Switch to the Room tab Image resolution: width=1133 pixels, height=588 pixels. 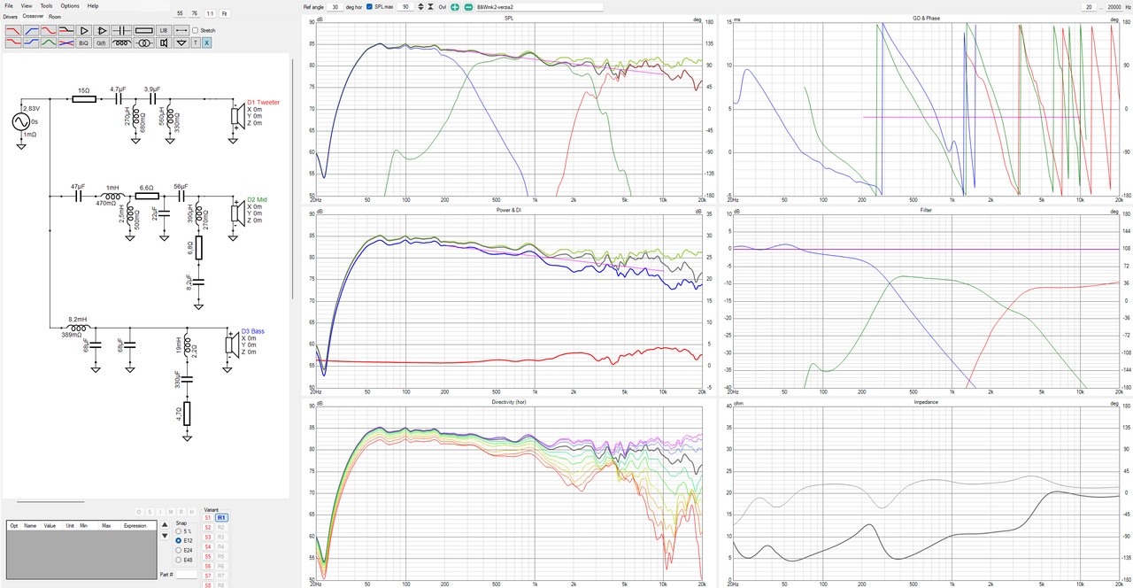(55, 16)
